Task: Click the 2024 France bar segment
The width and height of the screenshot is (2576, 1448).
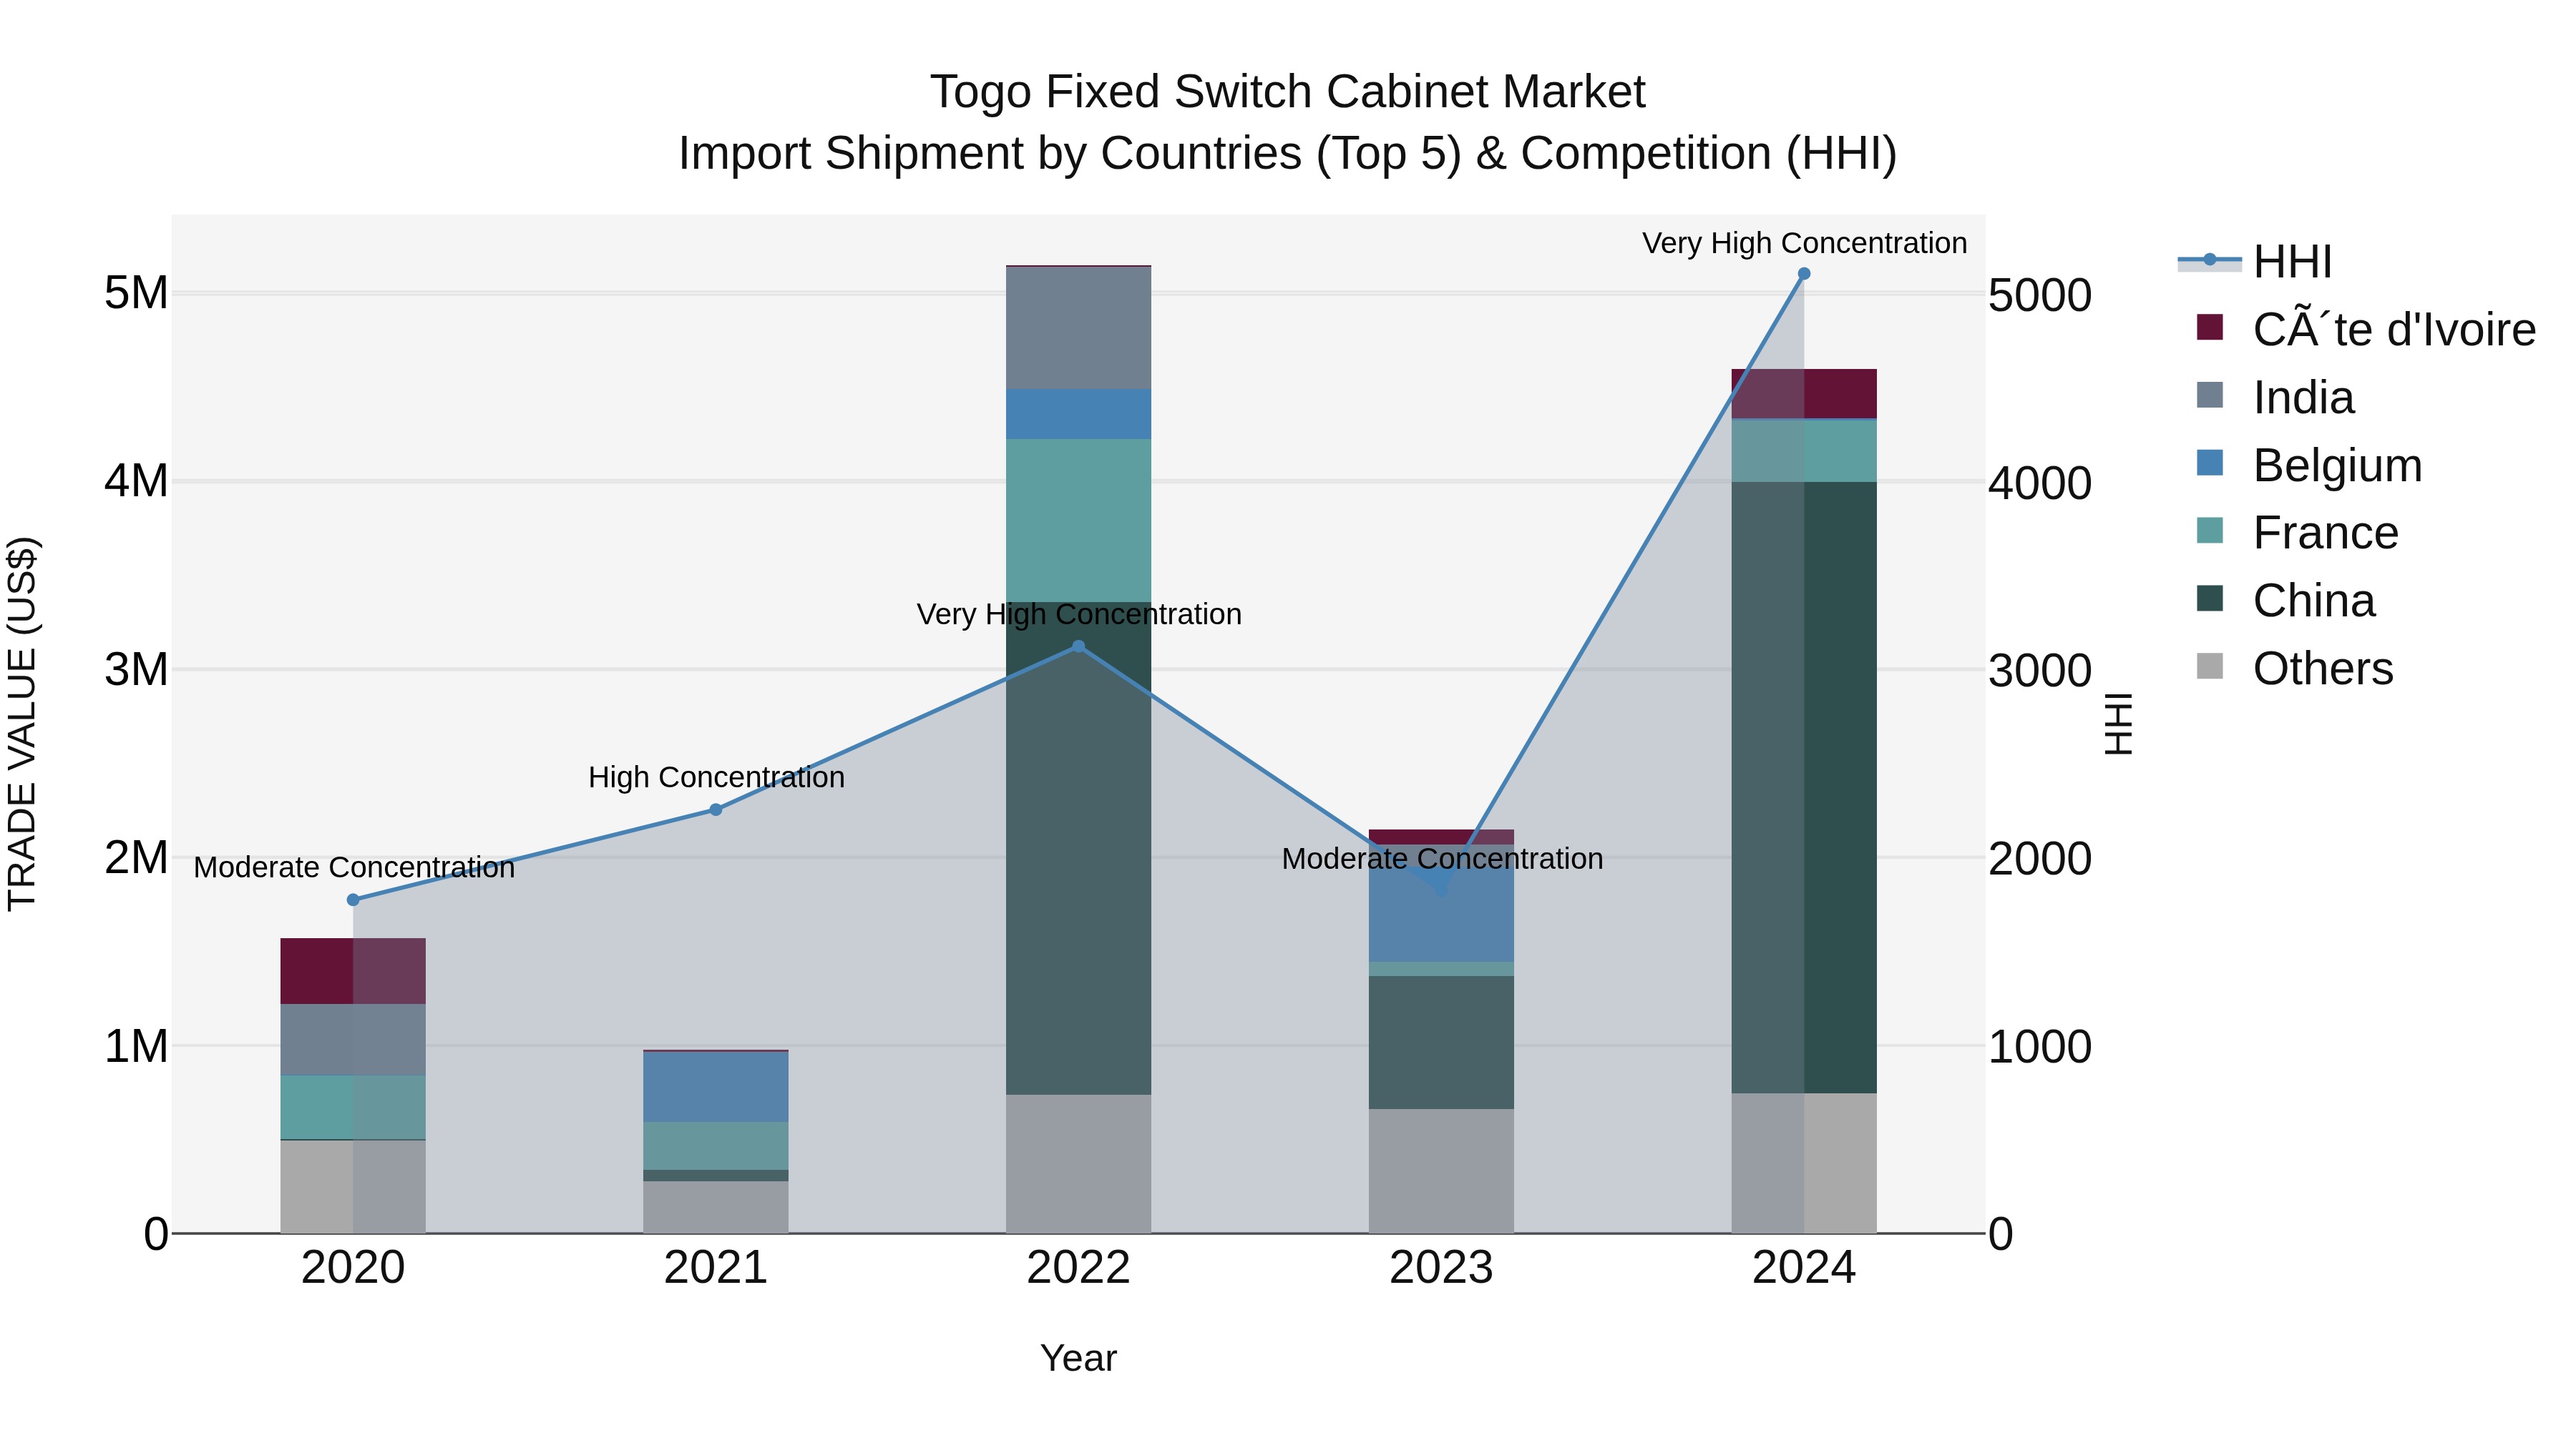Action: click(1804, 450)
